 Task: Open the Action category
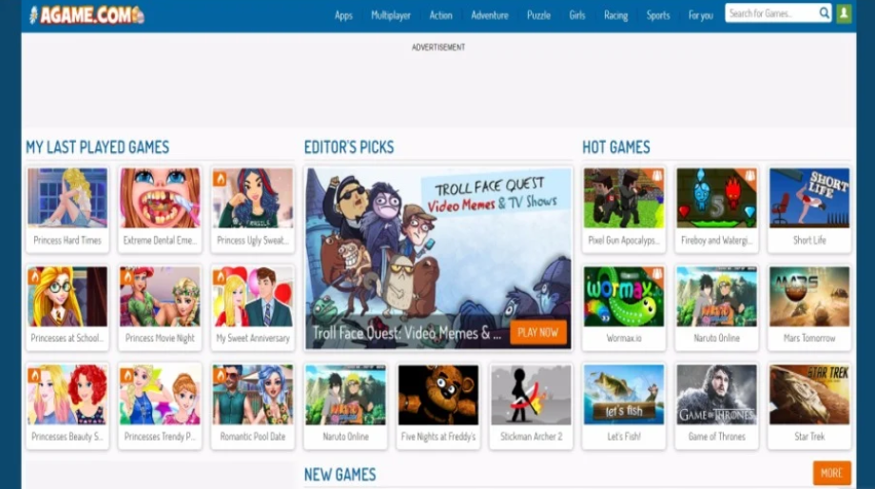tap(440, 15)
